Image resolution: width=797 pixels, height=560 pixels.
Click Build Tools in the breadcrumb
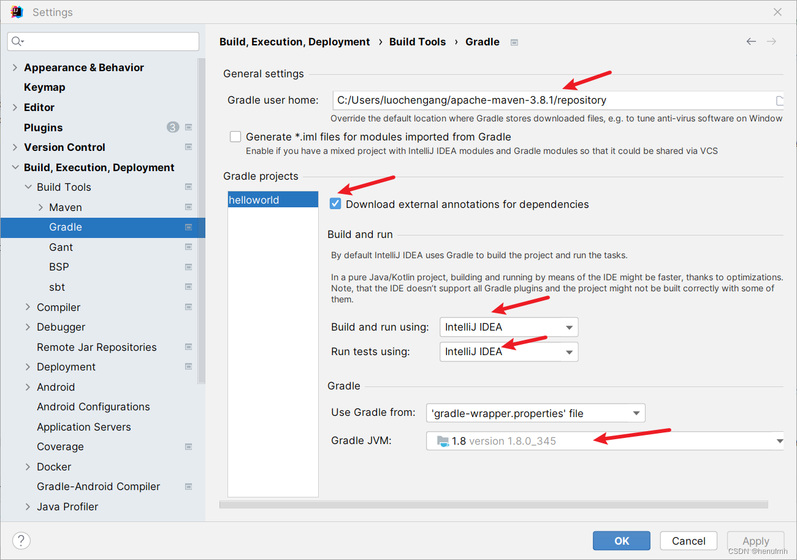tap(418, 42)
